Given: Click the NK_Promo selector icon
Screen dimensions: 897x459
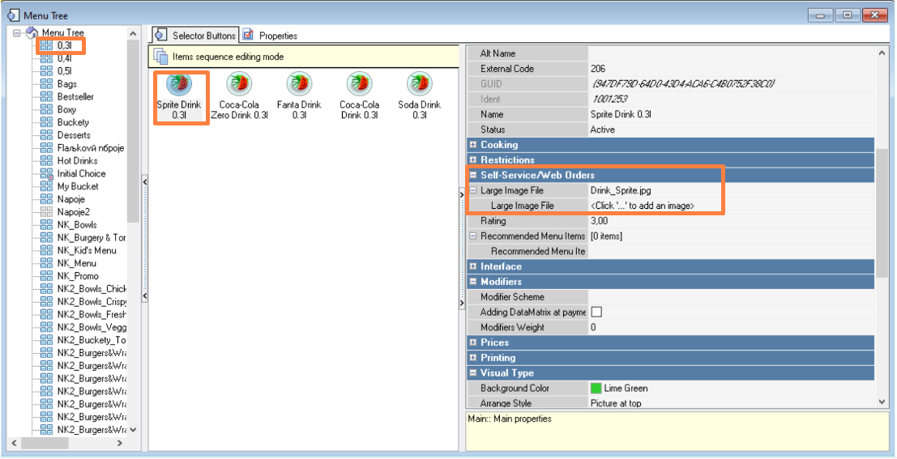Looking at the screenshot, I should (46, 276).
